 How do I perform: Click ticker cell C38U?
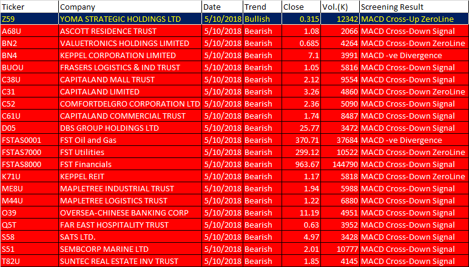tap(29, 80)
